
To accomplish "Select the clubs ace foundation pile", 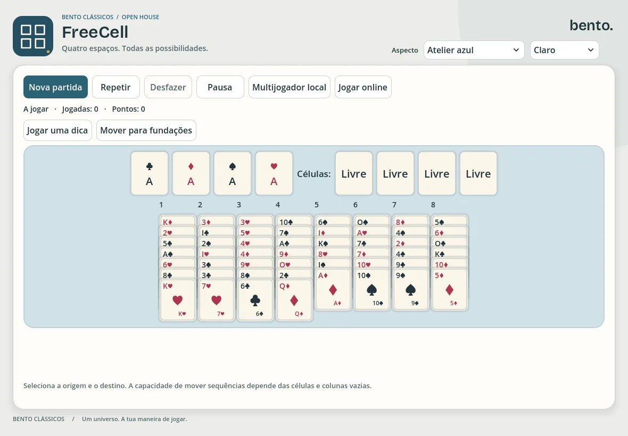I will (150, 173).
